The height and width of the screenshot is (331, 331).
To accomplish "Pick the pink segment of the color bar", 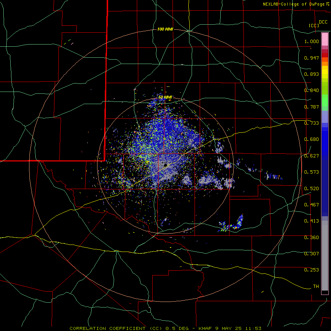I will [x=325, y=39].
